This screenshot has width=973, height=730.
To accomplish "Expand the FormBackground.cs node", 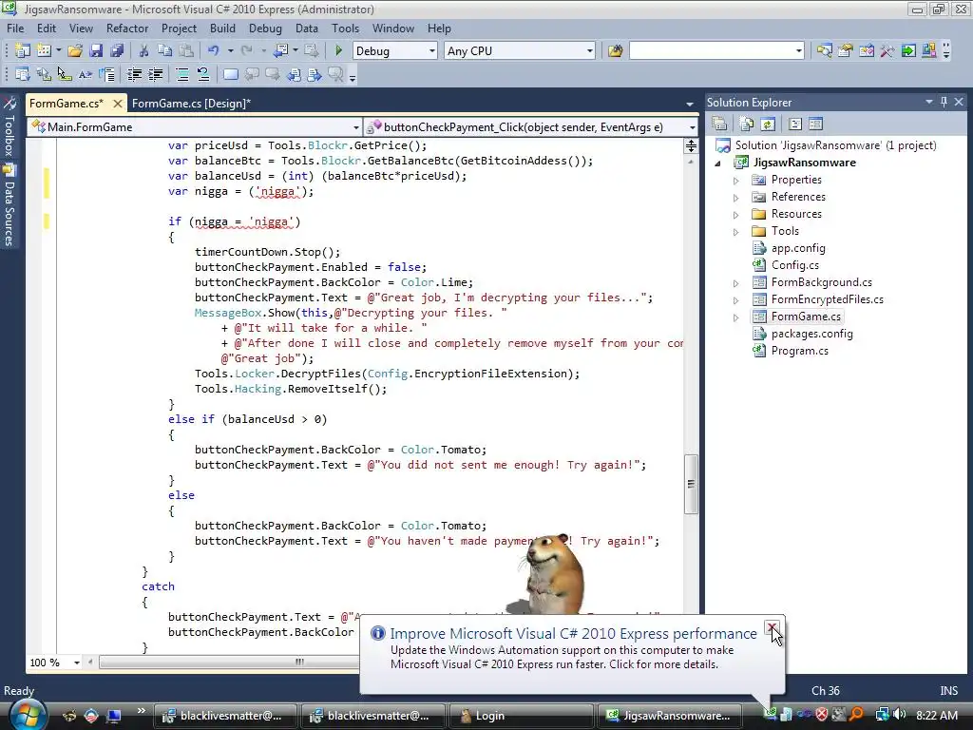I will (x=736, y=283).
